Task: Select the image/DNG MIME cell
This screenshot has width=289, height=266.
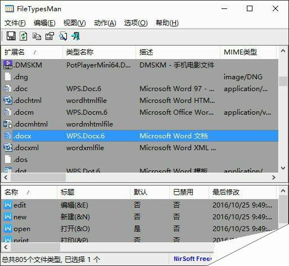Action: [x=243, y=76]
